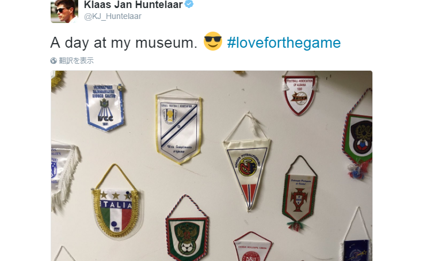Click the globe icon beside the translation link
The image size is (423, 261).
click(x=54, y=61)
